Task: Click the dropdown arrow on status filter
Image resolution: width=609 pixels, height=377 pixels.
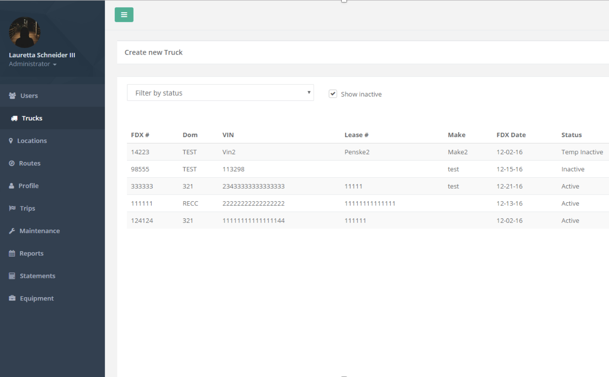Action: (x=309, y=93)
